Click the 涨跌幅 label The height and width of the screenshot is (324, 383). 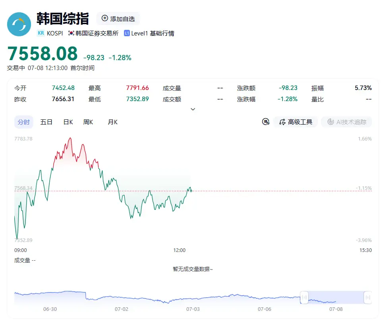pyautogui.click(x=246, y=100)
